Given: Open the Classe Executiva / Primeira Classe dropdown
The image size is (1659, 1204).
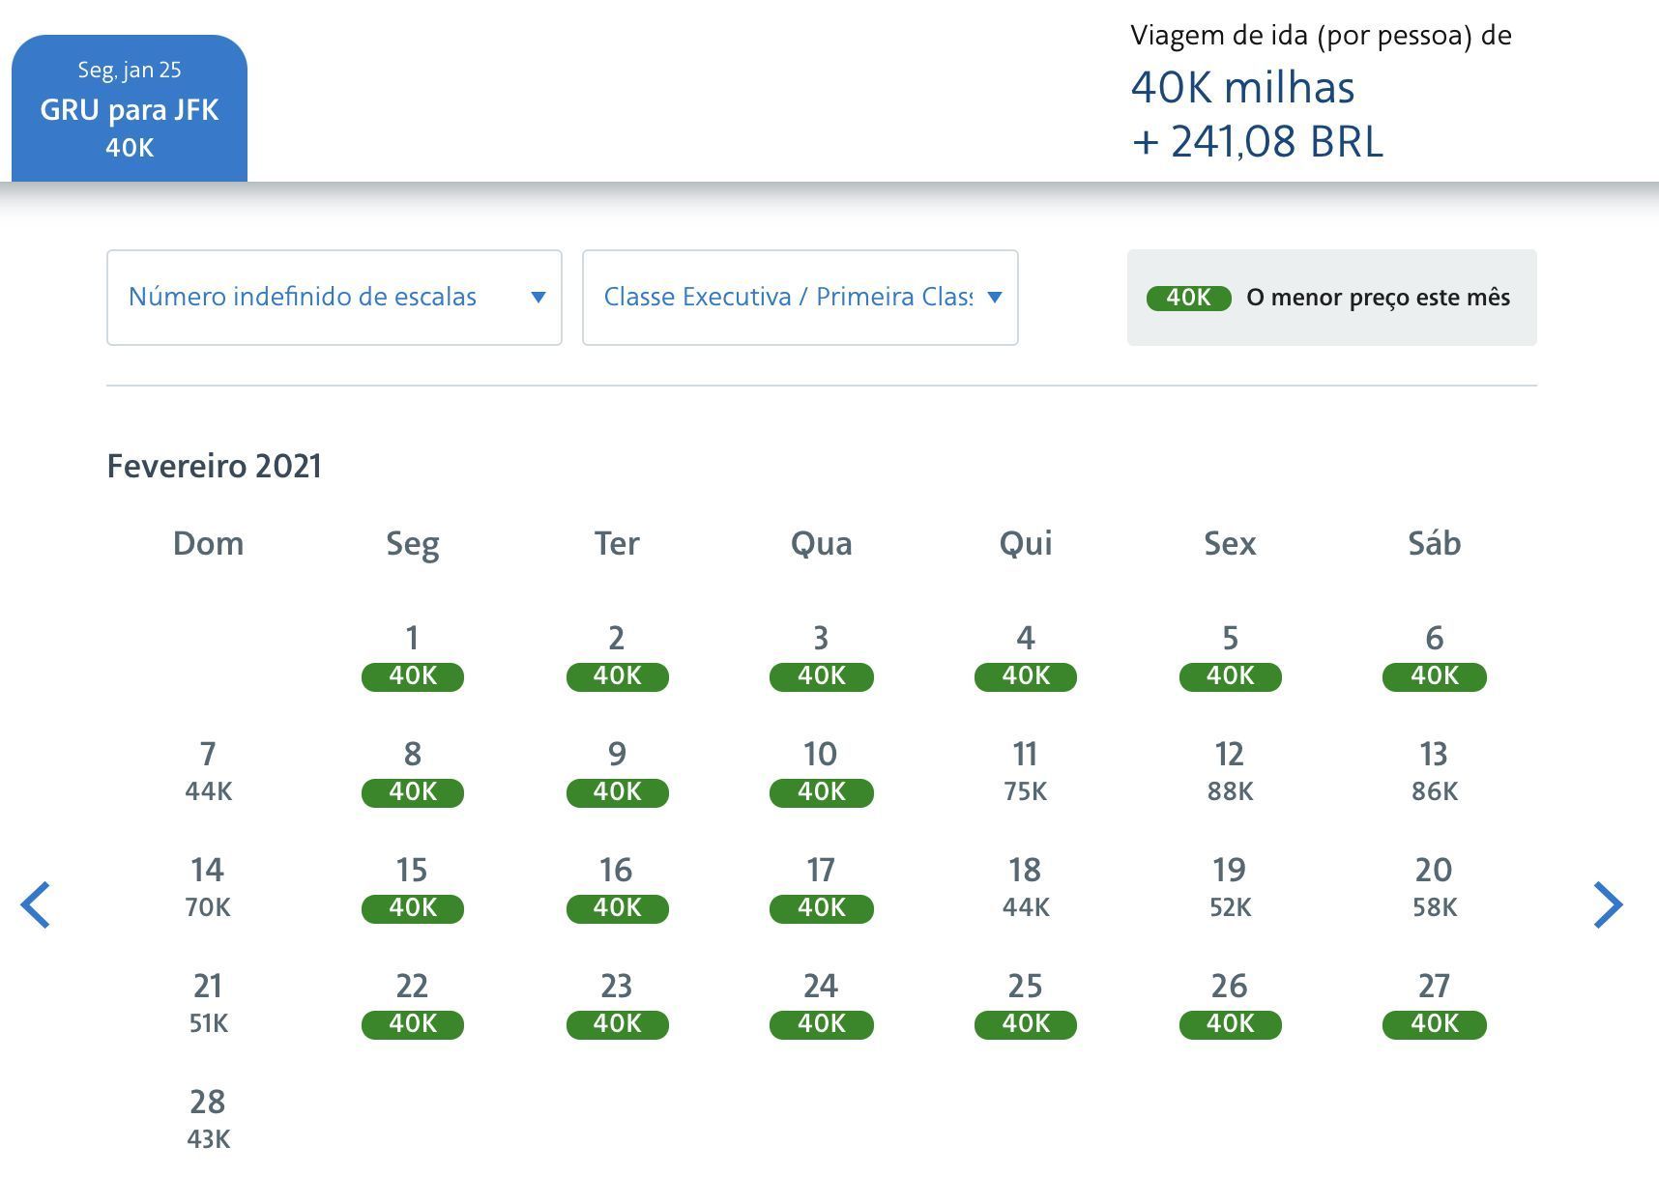Looking at the screenshot, I should pos(800,298).
